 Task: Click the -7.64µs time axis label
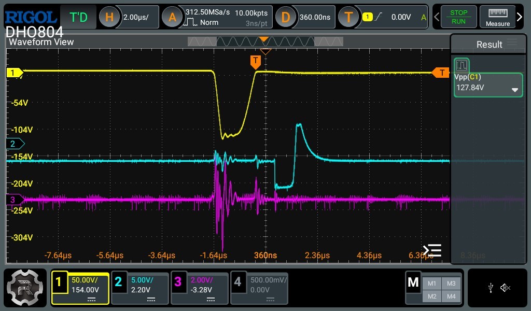[58, 256]
